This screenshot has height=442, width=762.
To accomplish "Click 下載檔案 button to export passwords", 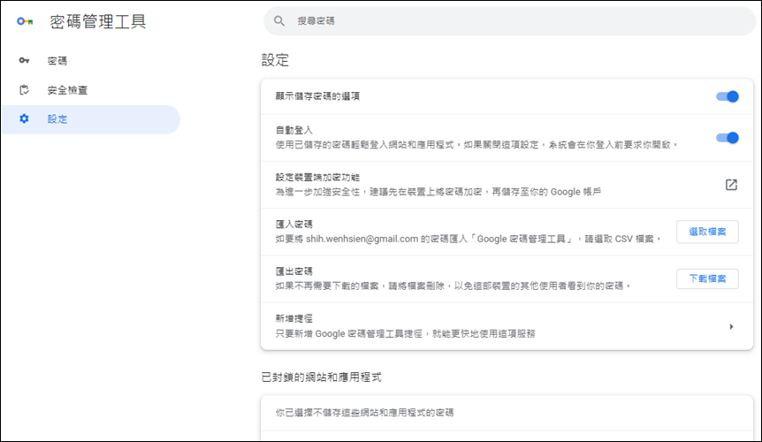I will [x=707, y=278].
